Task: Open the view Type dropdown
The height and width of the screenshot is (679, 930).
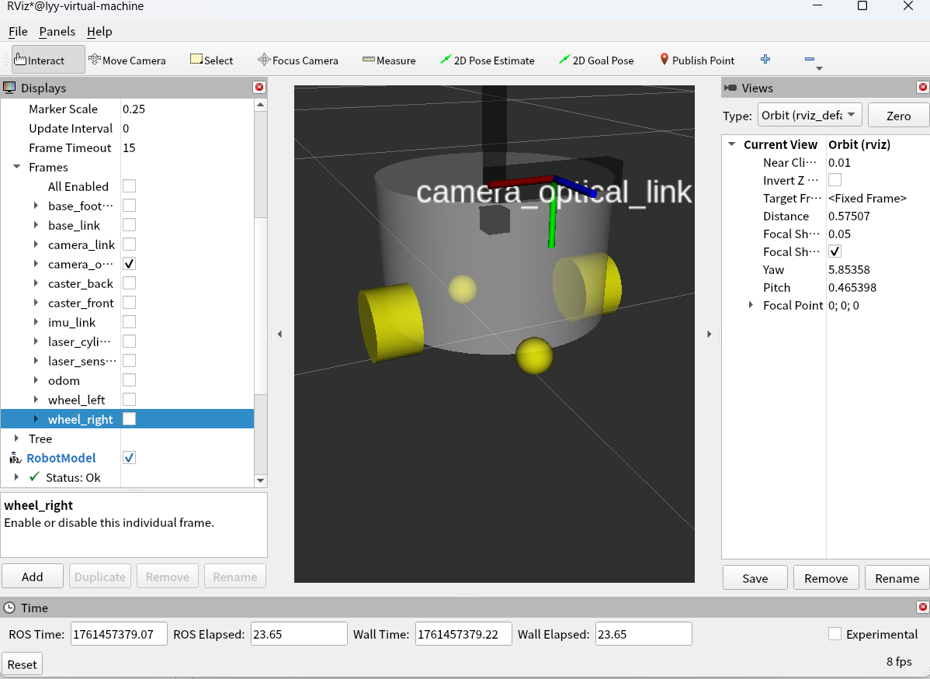Action: click(810, 115)
